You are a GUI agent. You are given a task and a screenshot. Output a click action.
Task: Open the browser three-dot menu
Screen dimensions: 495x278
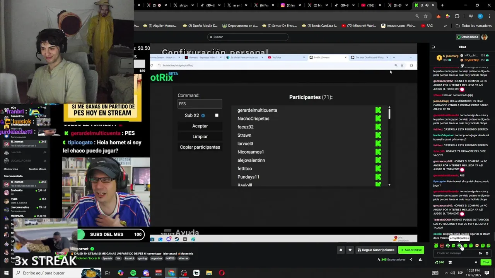[489, 16]
